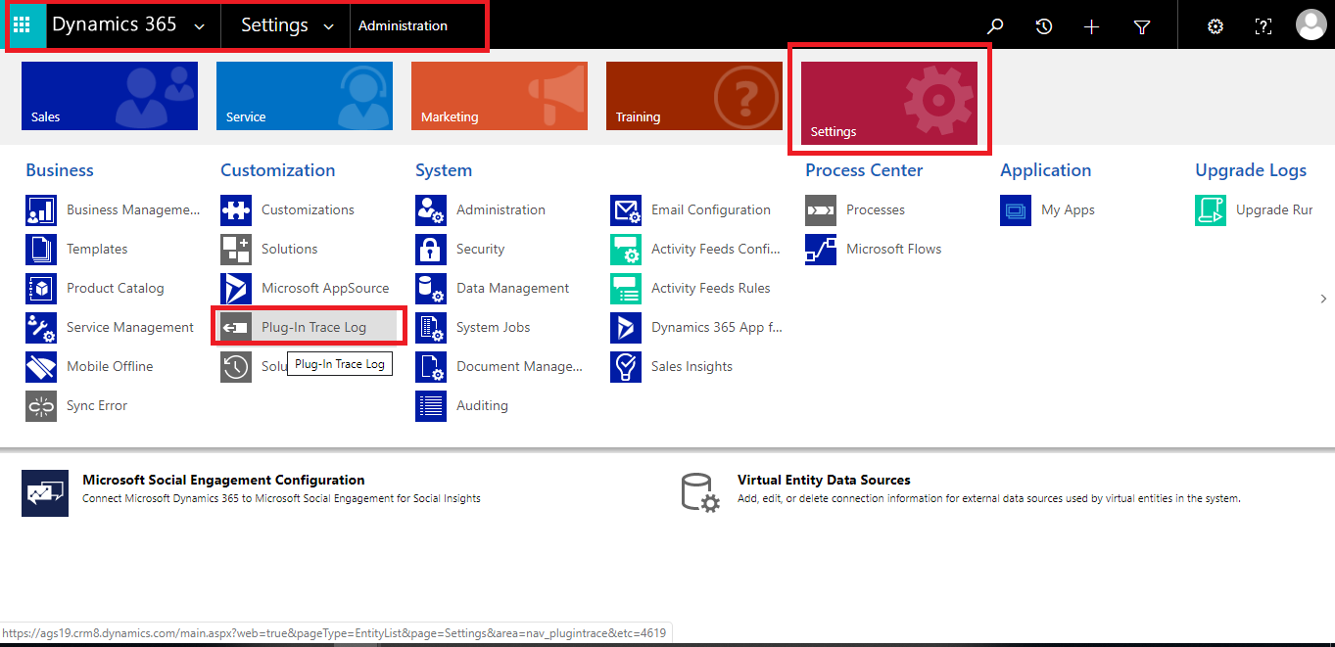Open the Data Management icon
Image resolution: width=1335 pixels, height=647 pixels.
431,288
